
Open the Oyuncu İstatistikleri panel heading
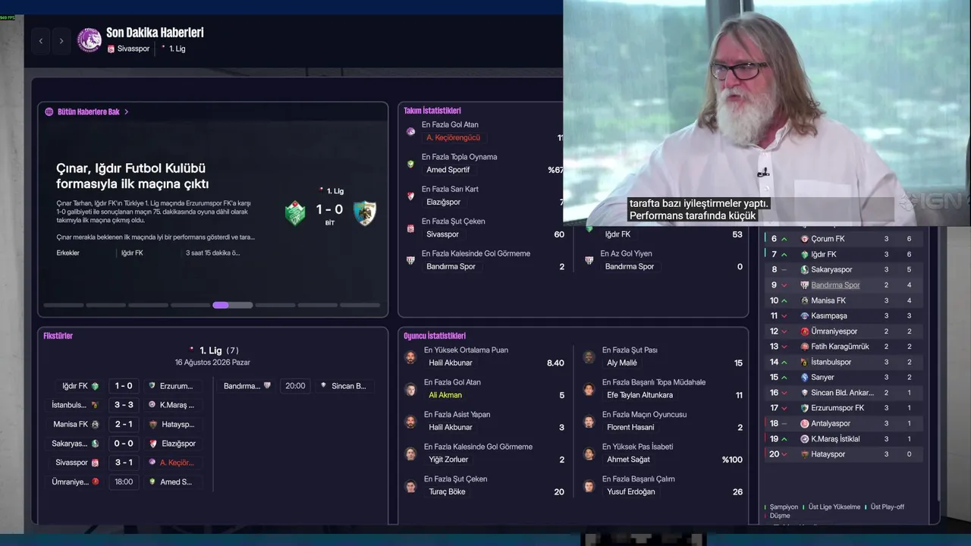435,336
